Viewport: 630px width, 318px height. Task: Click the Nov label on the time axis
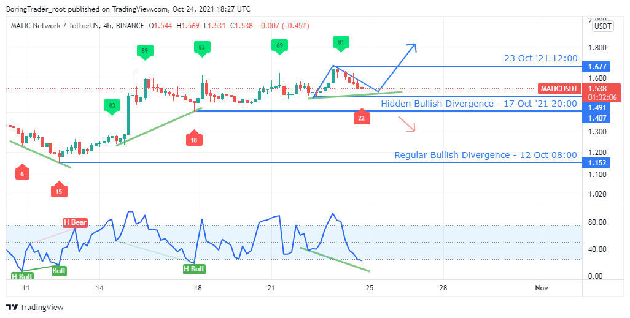541,287
